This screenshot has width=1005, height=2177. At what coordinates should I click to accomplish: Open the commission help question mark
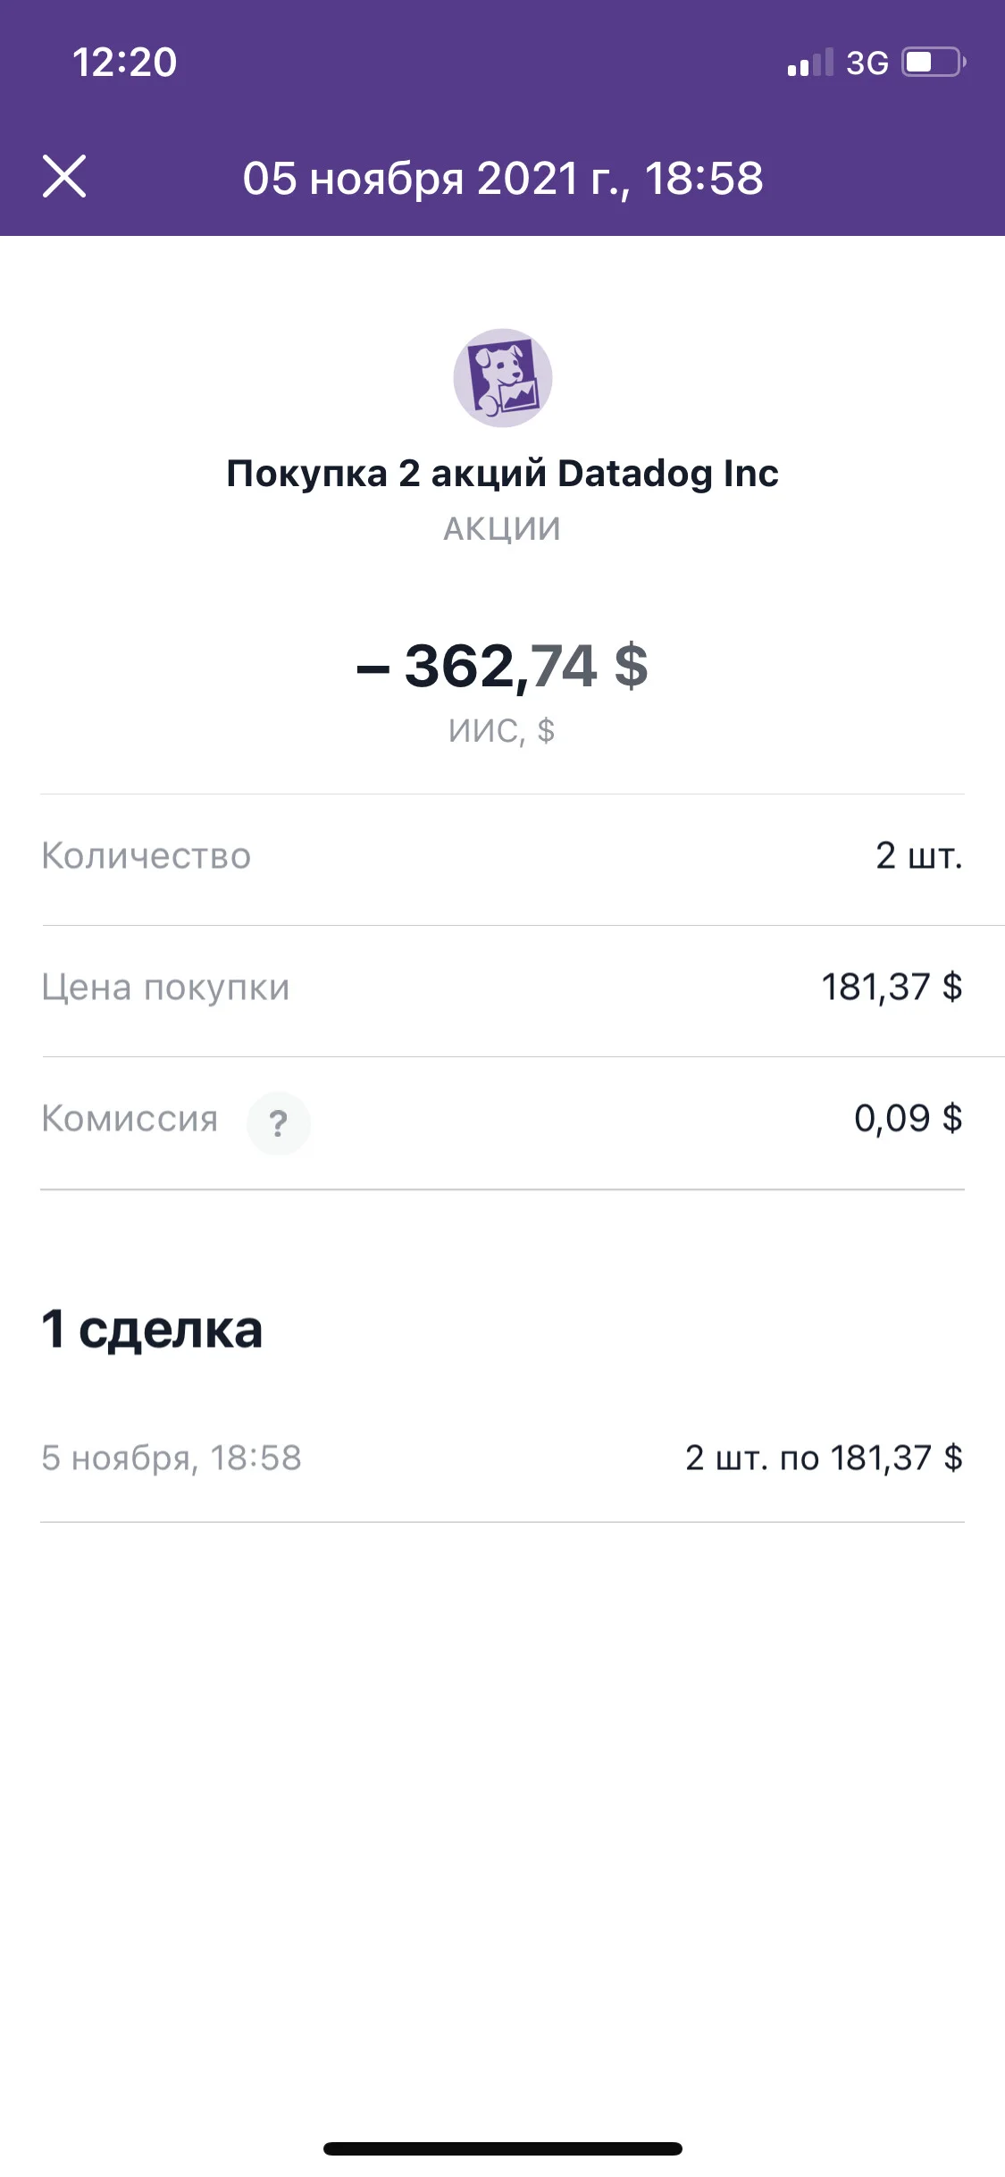tap(279, 1123)
